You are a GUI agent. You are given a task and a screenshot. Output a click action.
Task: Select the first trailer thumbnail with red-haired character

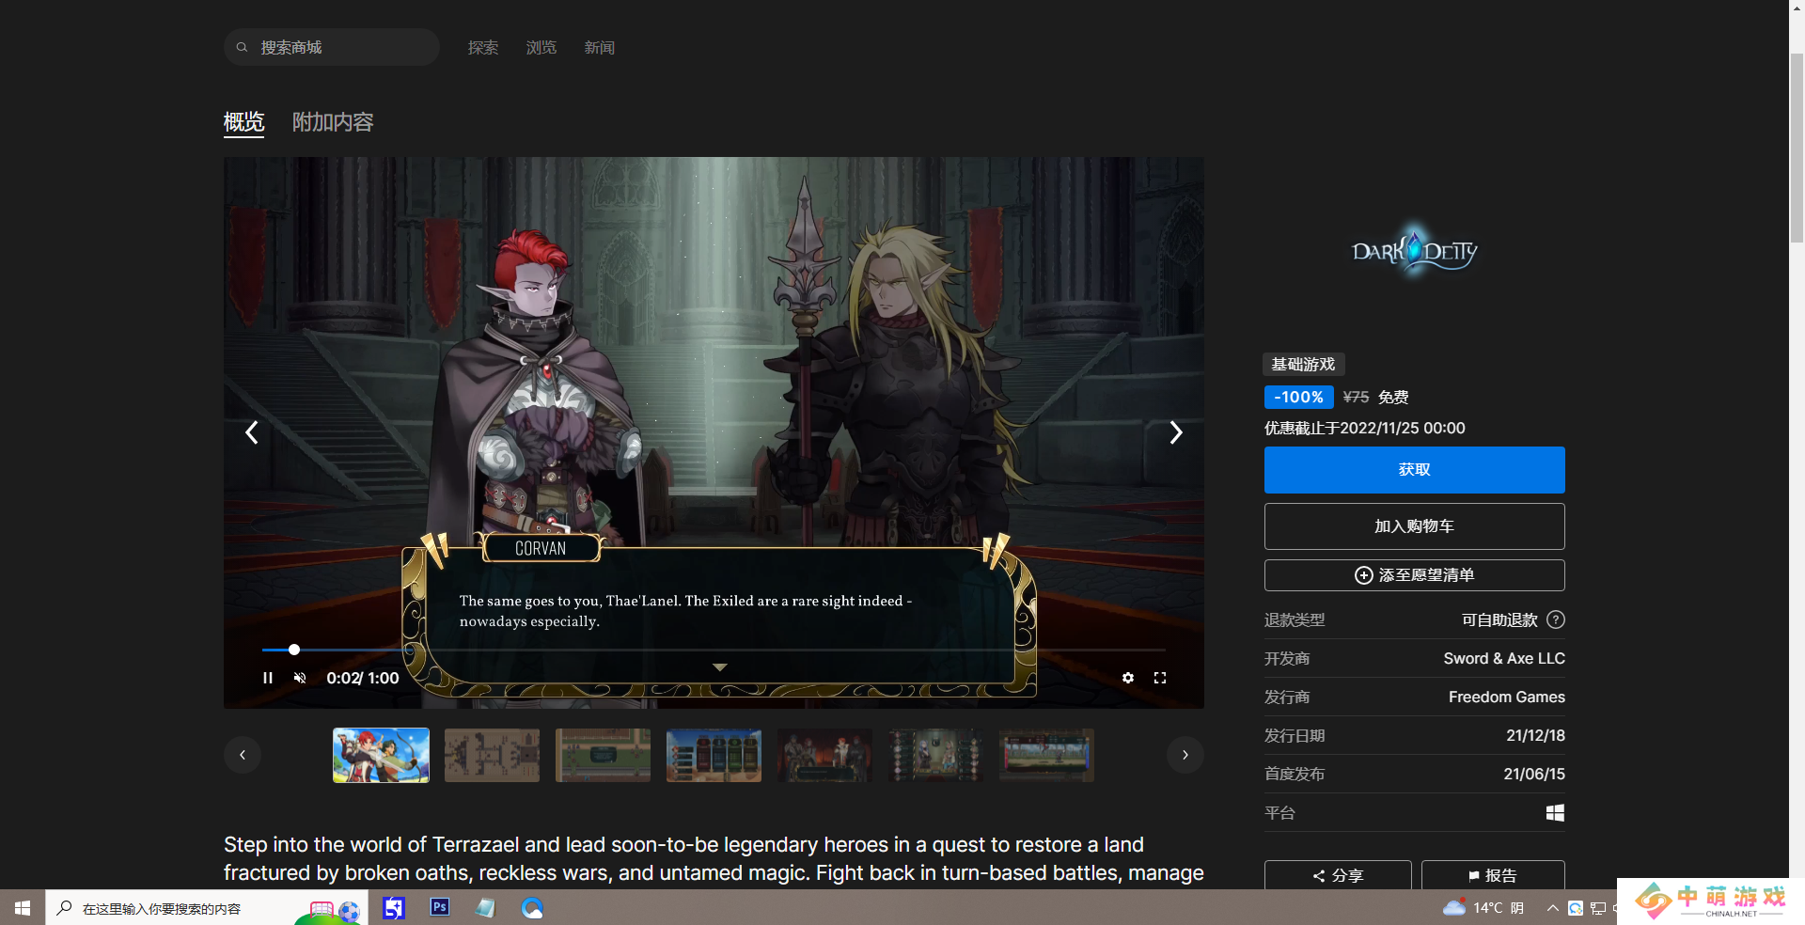coord(381,755)
